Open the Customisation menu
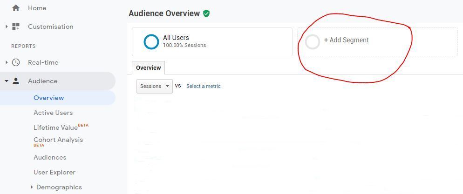 tap(50, 27)
